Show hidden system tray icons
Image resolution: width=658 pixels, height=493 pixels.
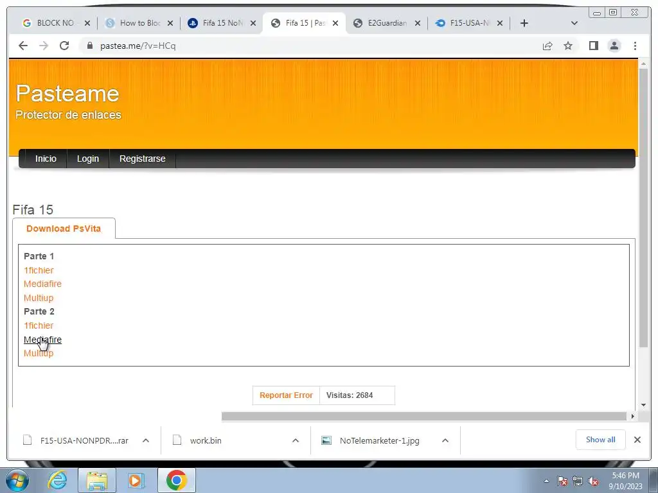click(546, 481)
